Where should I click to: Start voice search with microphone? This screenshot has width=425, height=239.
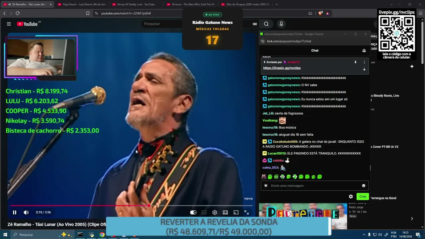coord(281,24)
